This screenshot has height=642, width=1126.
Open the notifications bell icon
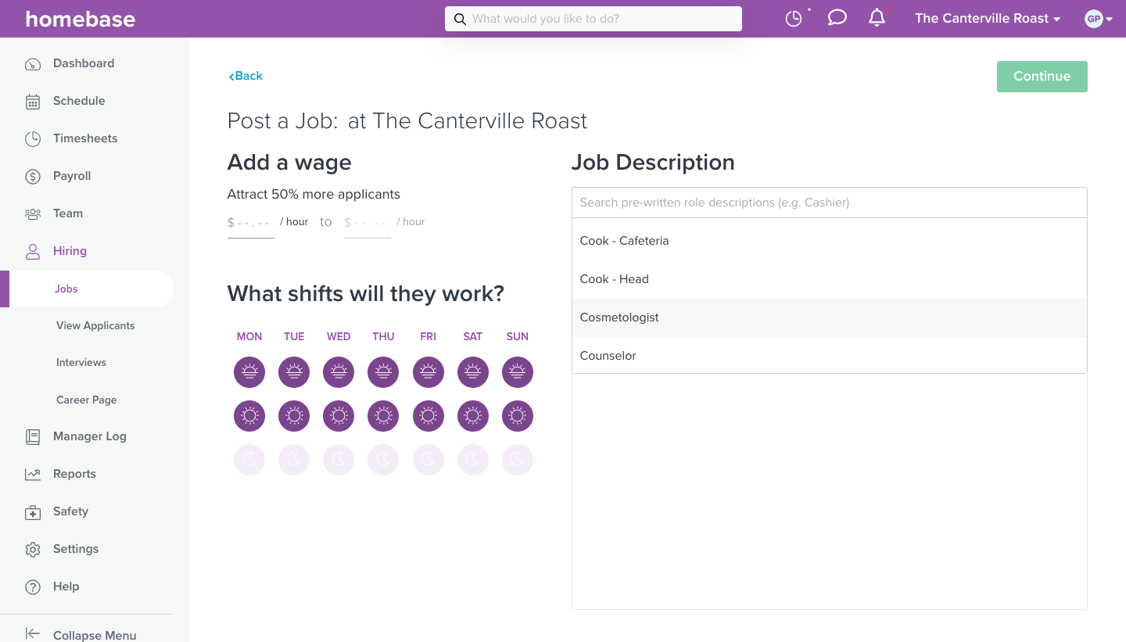[x=877, y=18]
